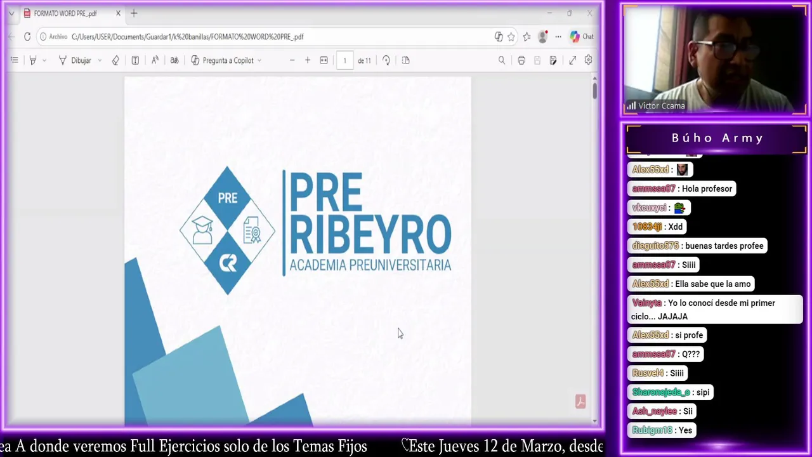Print the PDF document
The width and height of the screenshot is (812, 457).
(521, 60)
